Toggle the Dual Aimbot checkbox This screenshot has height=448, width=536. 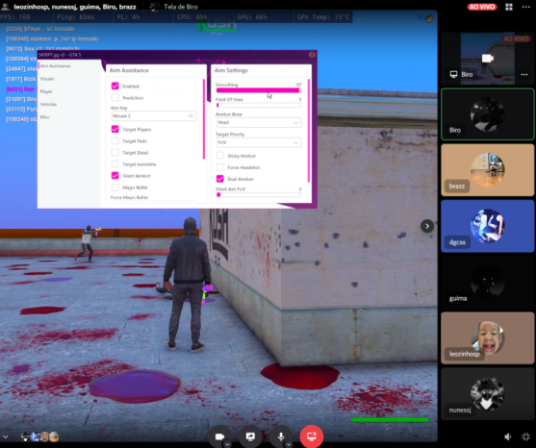(x=220, y=179)
